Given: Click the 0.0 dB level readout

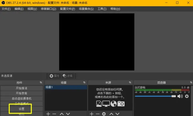Looking at the screenshot, I should (x=185, y=87).
